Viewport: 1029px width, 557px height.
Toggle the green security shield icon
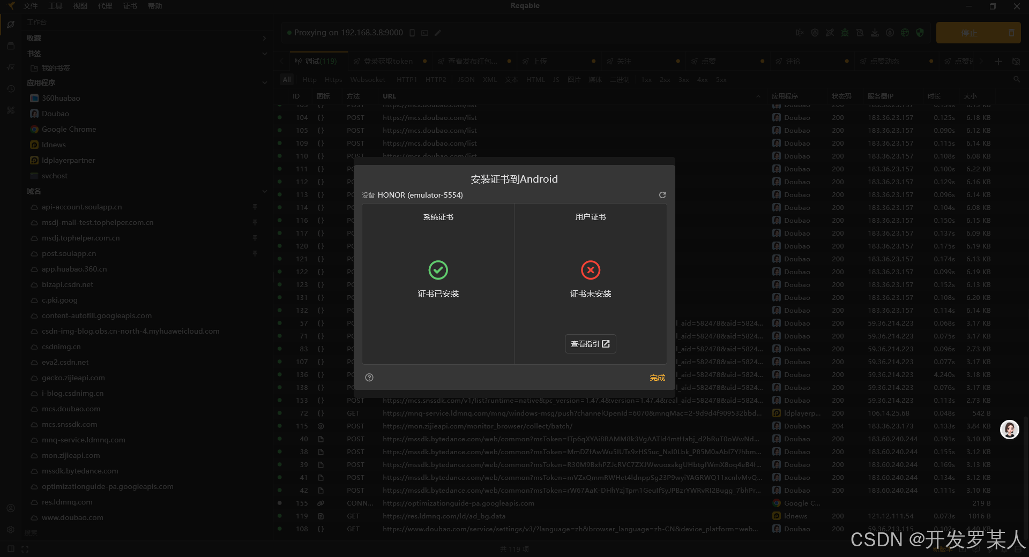[920, 33]
